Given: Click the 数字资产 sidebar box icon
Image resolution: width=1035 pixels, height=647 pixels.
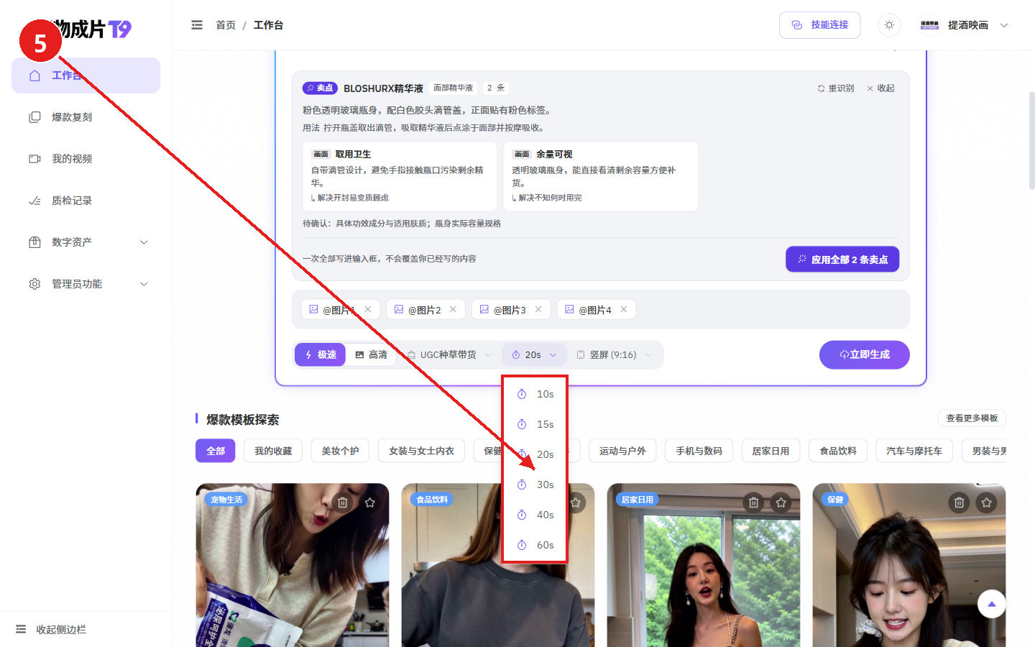Looking at the screenshot, I should coord(34,242).
